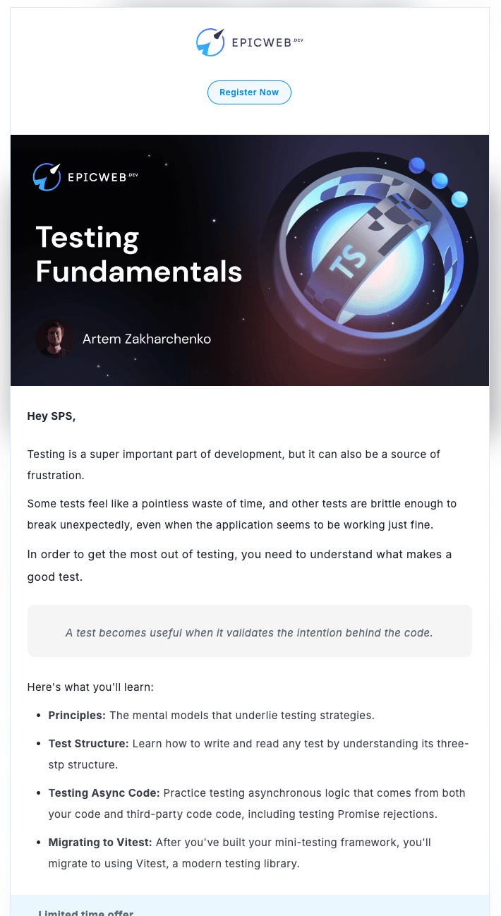Select the Artem Zakharchenko author name
Viewport: 501px width, 916px height.
[x=147, y=339]
